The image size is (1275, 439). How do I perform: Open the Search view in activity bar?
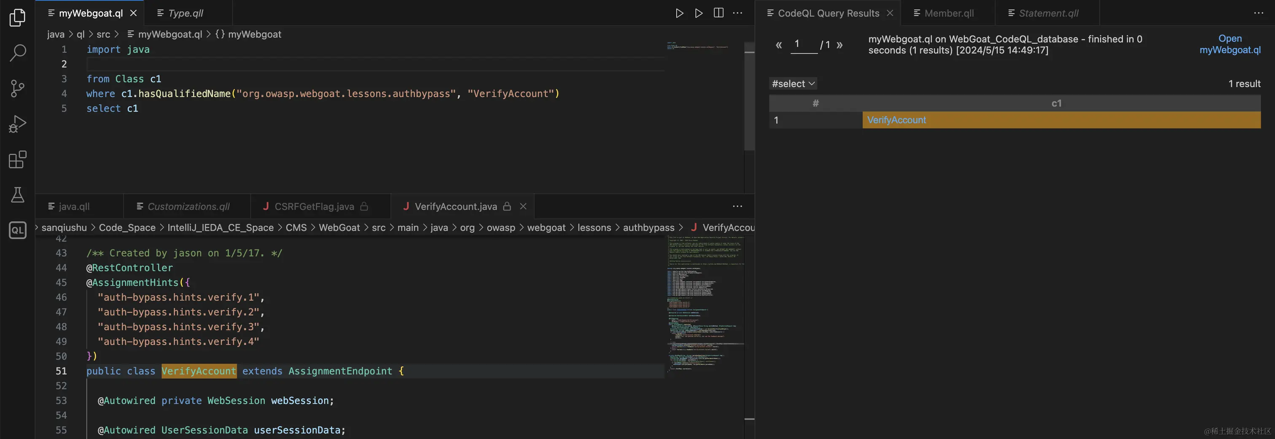[x=17, y=53]
